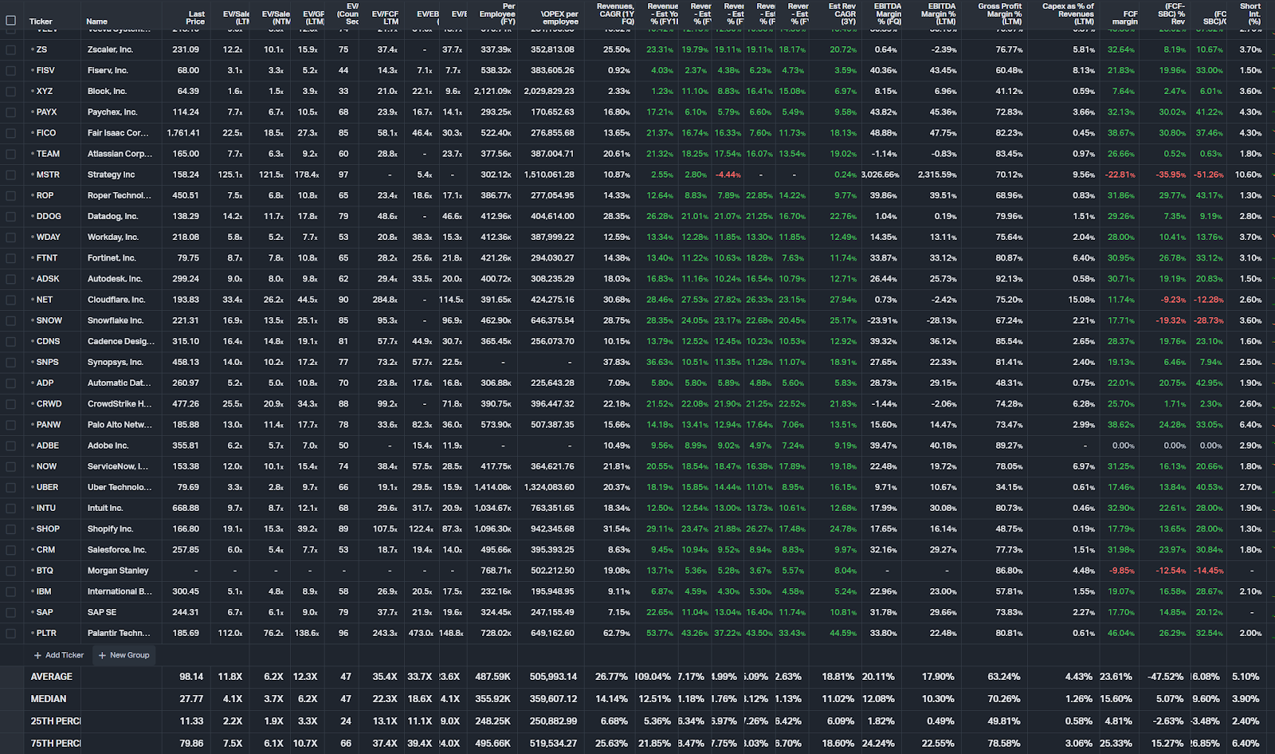This screenshot has height=754, width=1275.
Task: Click the Capex as % of Revenues header
Action: point(1068,14)
